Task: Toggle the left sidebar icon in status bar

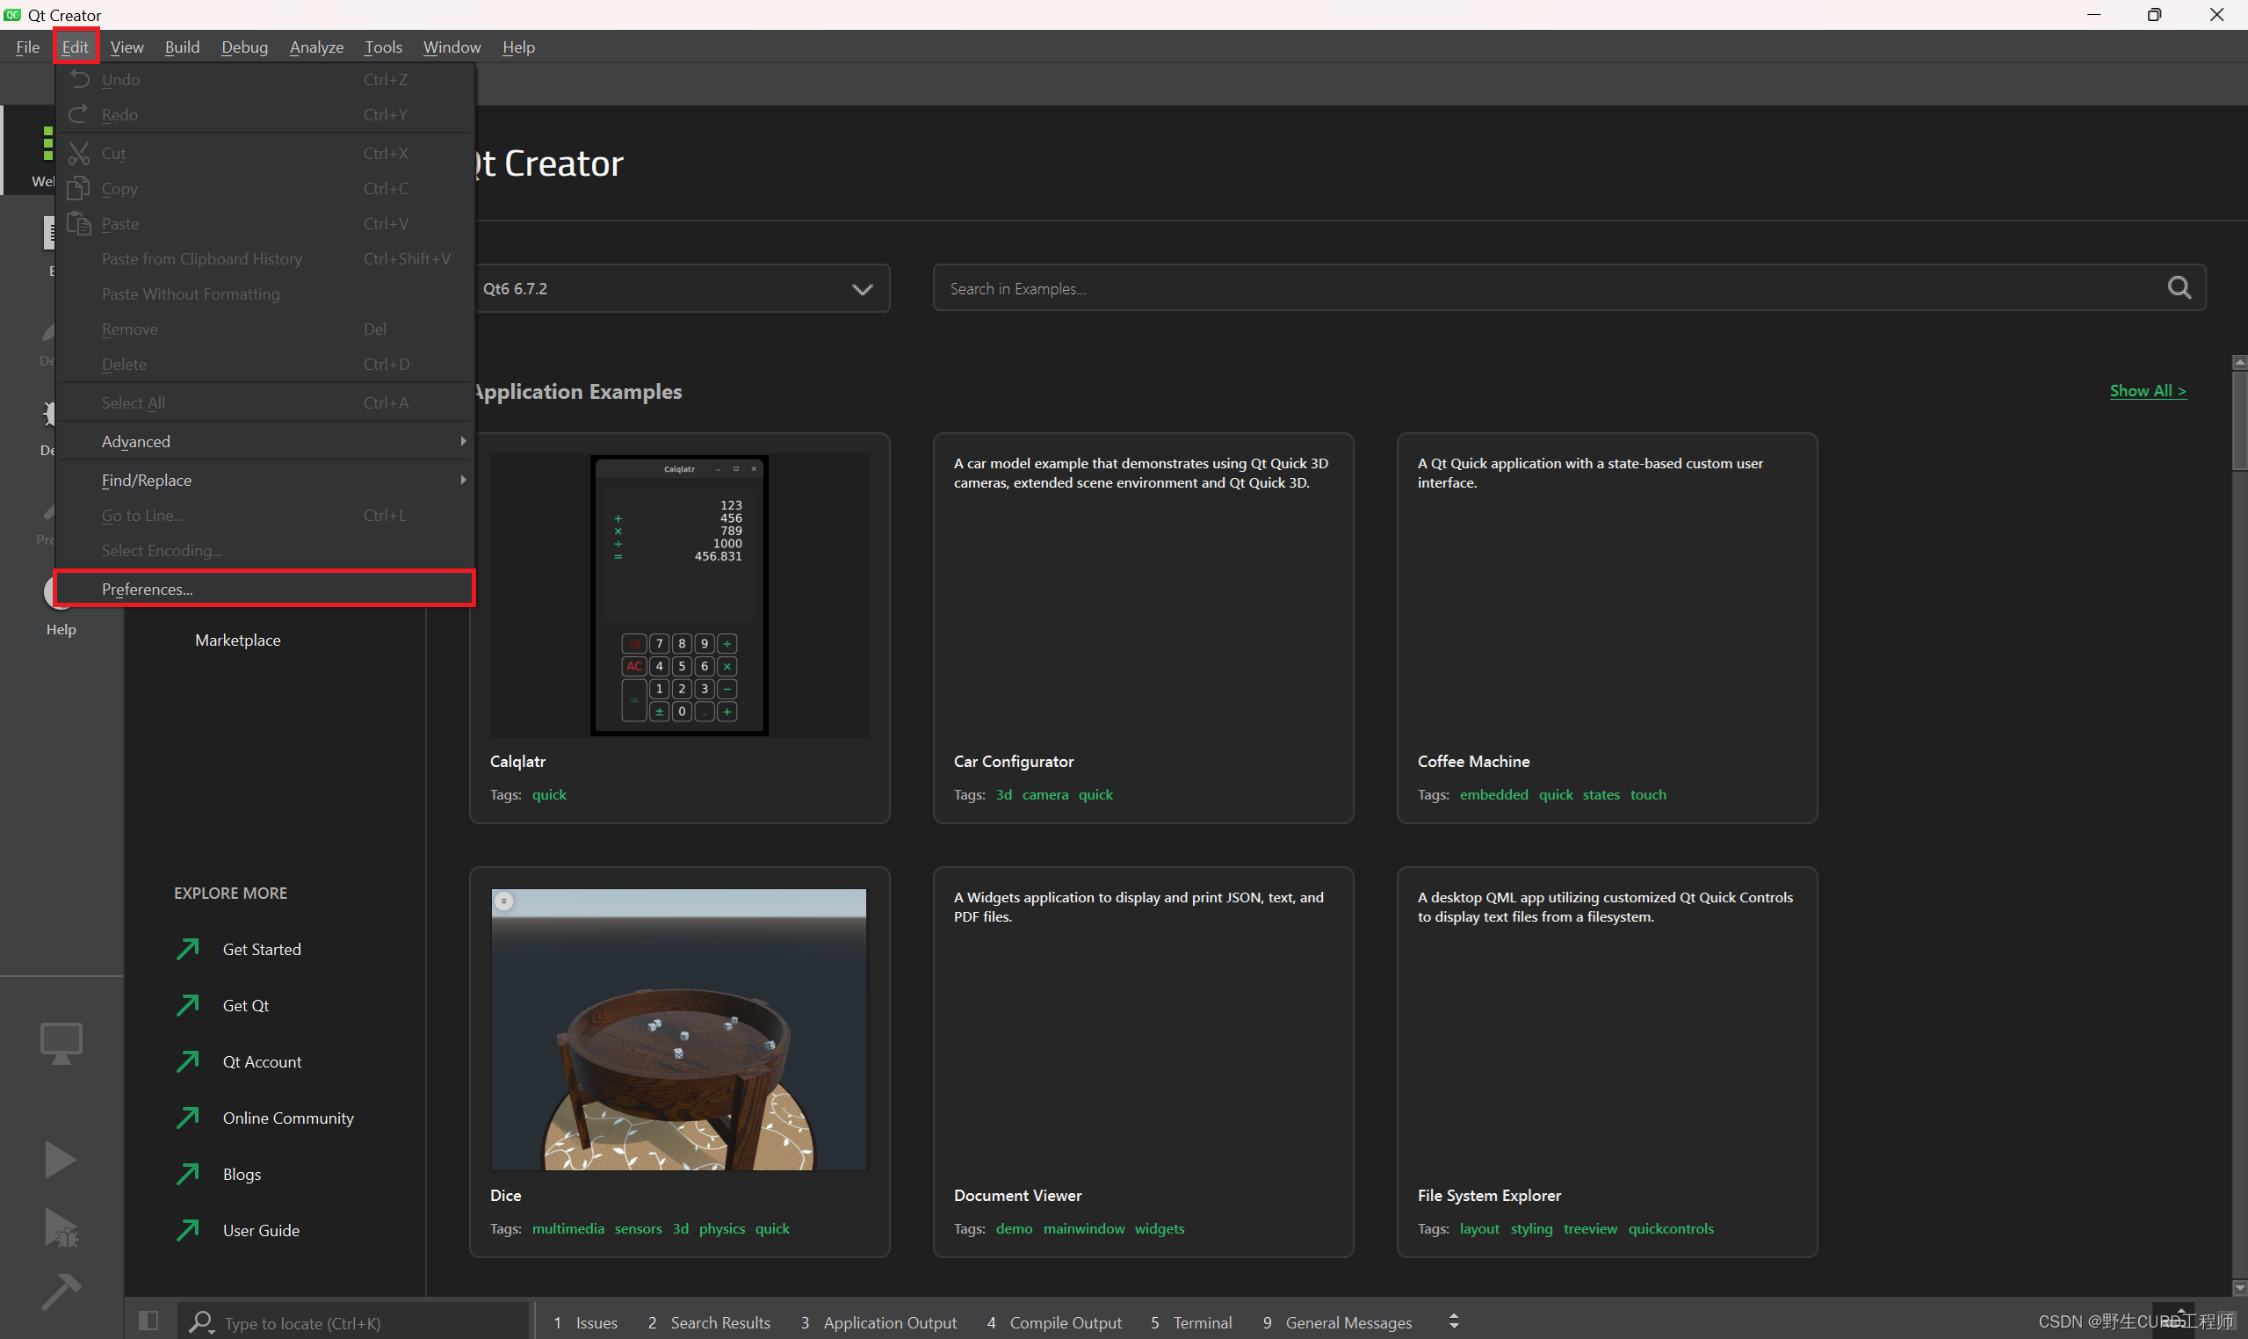Action: [x=148, y=1321]
